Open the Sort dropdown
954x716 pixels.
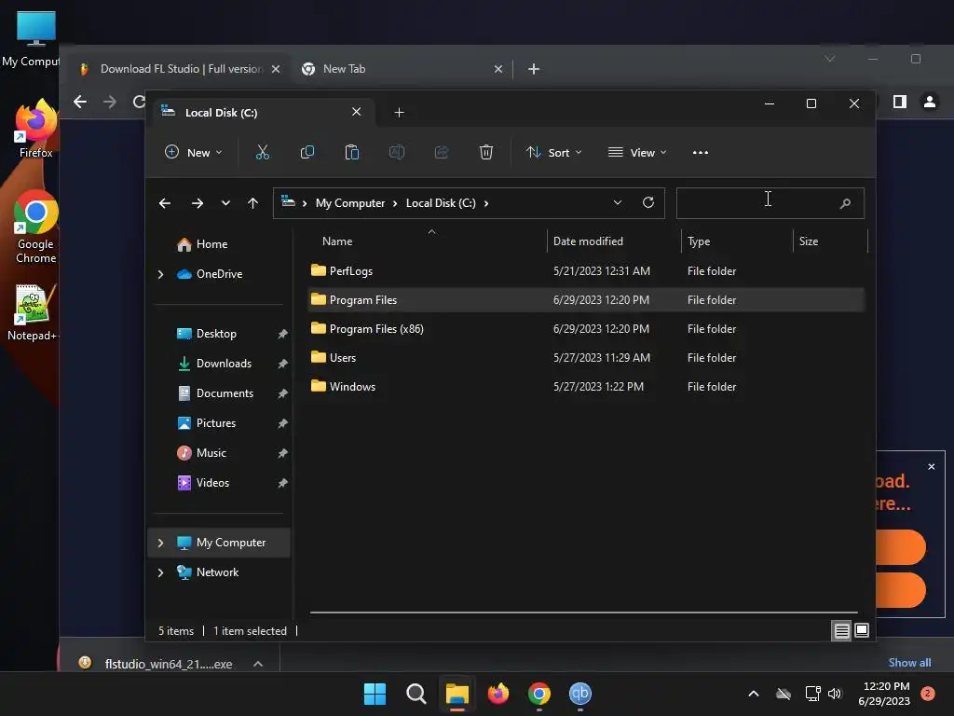[x=553, y=152]
